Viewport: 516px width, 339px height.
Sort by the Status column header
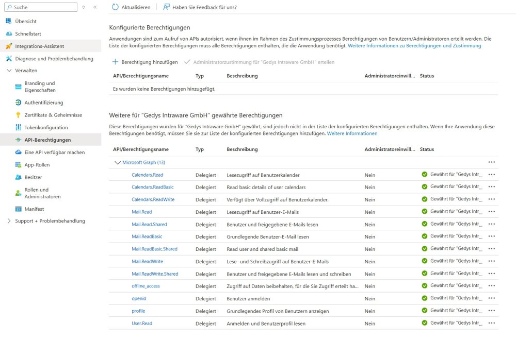pyautogui.click(x=427, y=149)
